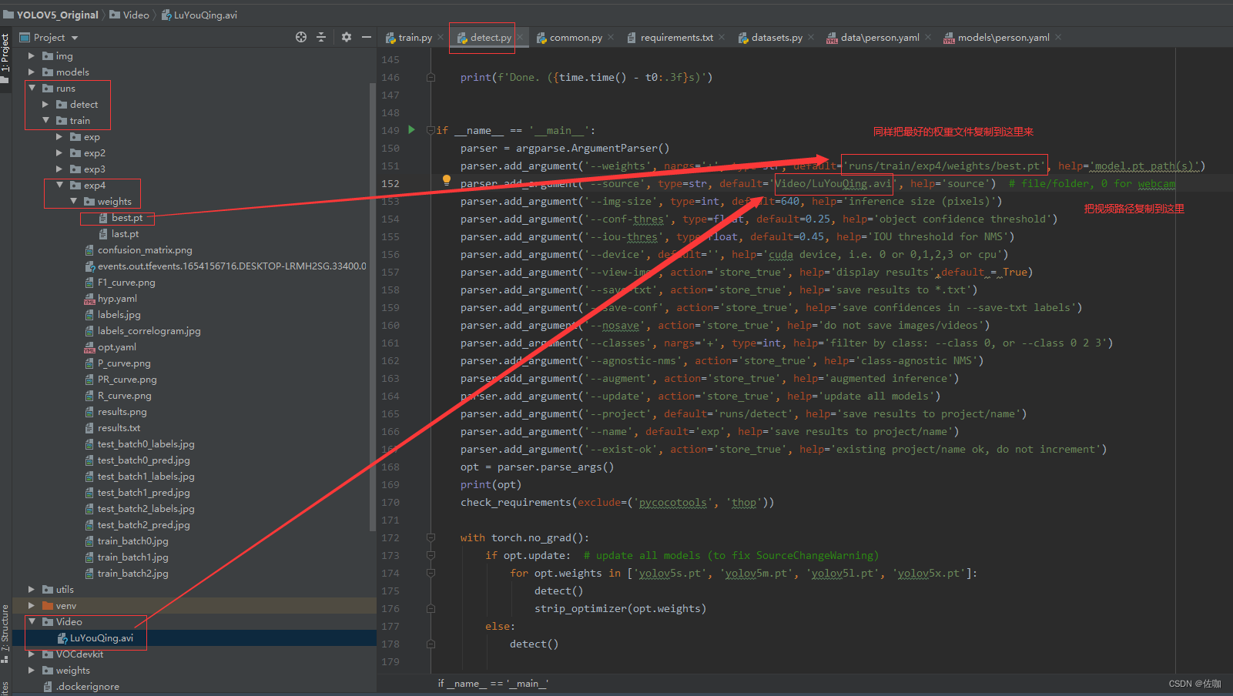Collapse the runs folder
1233x696 pixels.
[32, 88]
